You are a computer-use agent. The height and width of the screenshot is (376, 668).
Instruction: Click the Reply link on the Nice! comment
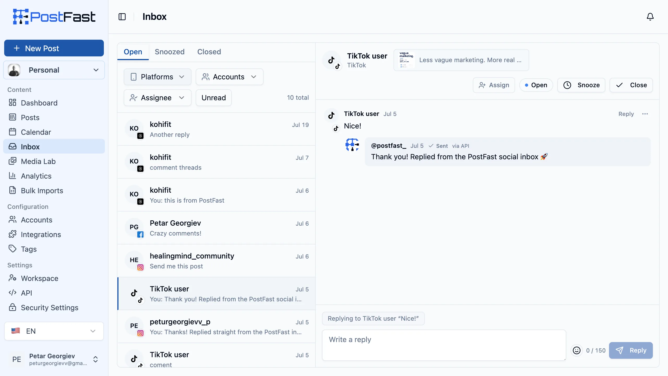[626, 114]
